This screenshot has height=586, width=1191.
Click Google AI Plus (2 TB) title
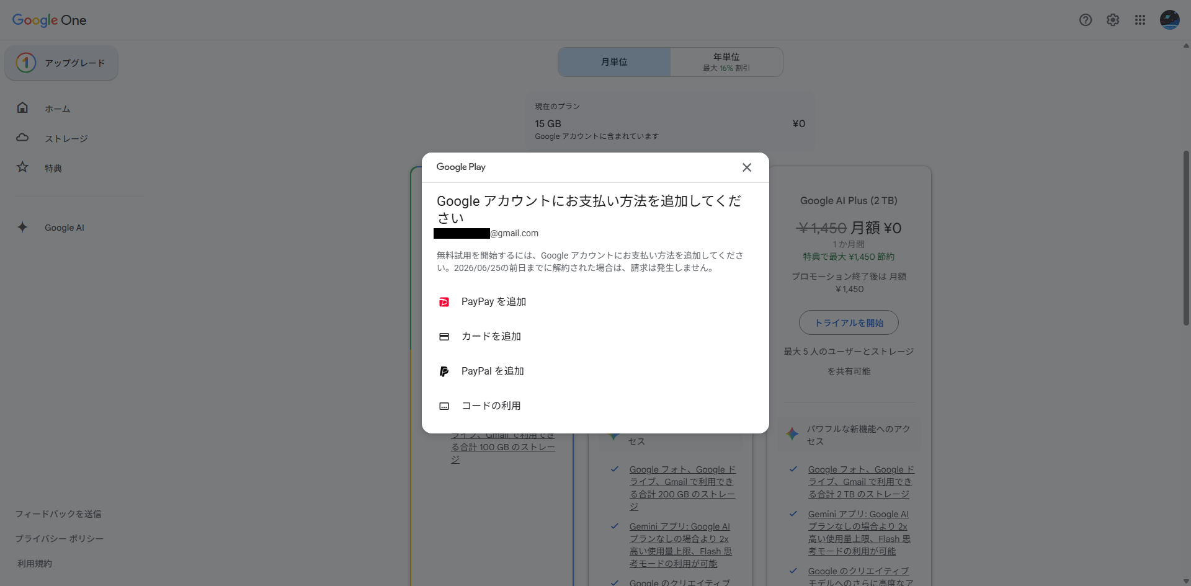(x=849, y=201)
